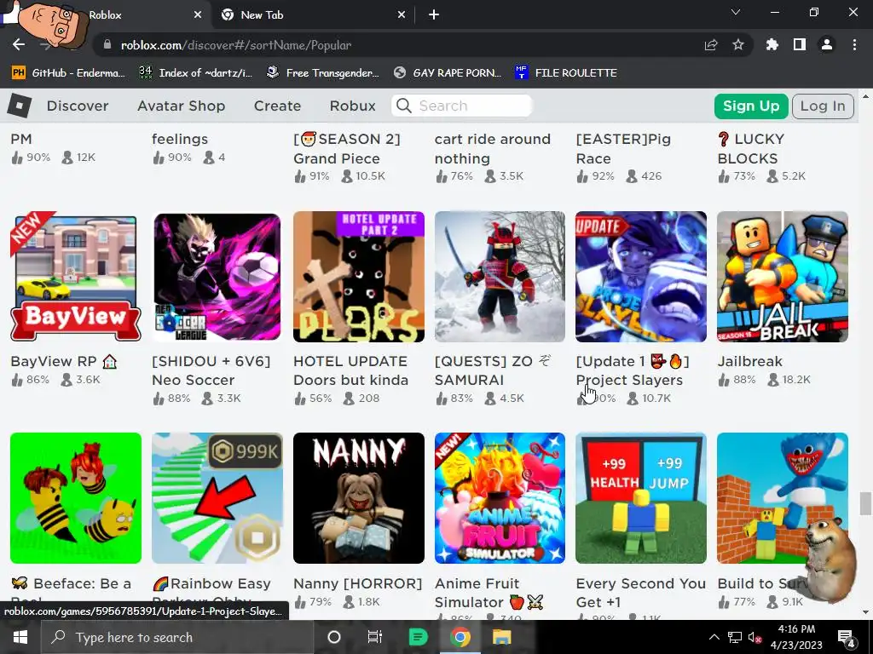
Task: Open the Create menu item
Action: click(277, 106)
